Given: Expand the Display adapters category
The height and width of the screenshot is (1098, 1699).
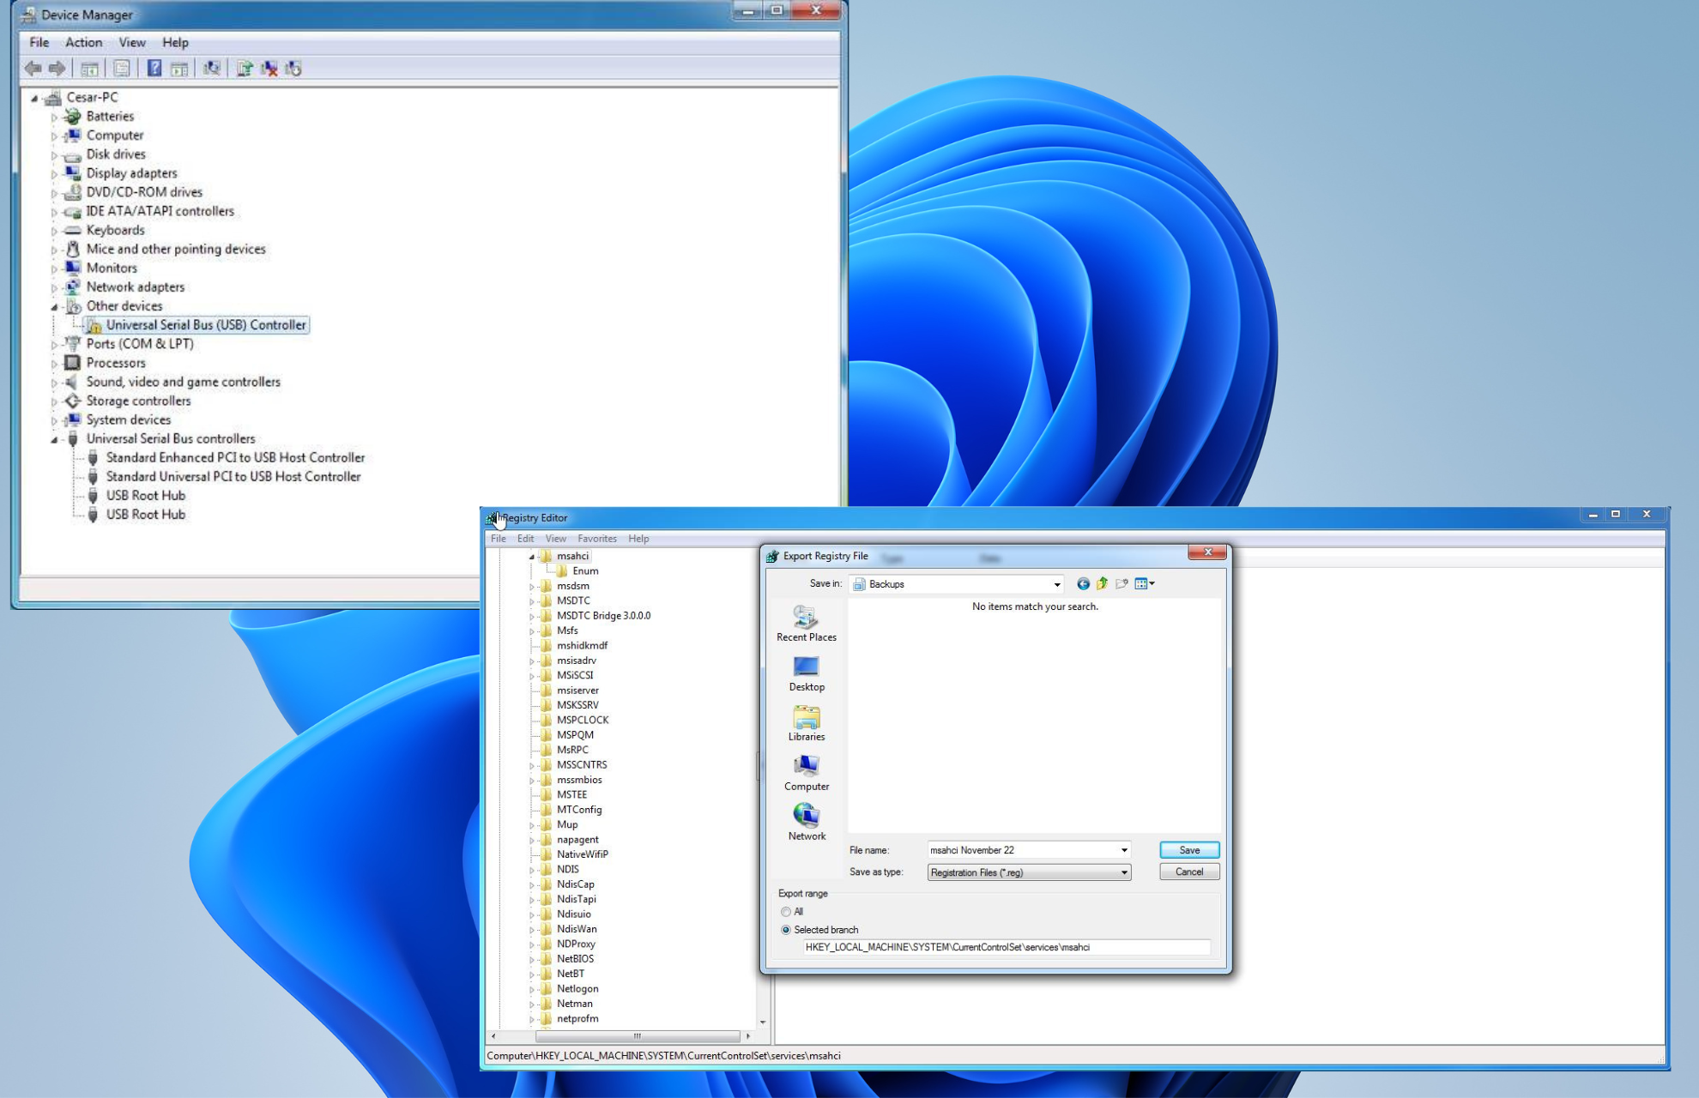Looking at the screenshot, I should click(54, 174).
